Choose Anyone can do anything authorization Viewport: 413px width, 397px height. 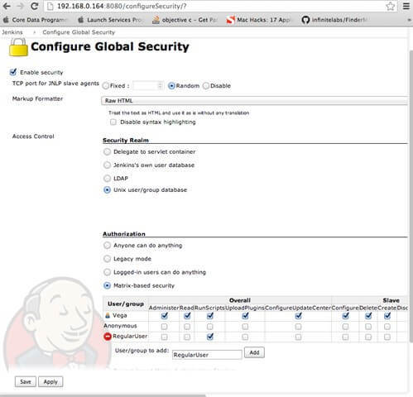click(107, 246)
